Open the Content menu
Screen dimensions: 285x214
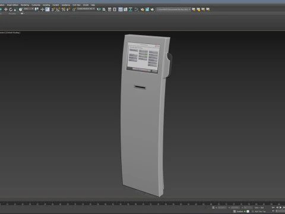coord(56,5)
